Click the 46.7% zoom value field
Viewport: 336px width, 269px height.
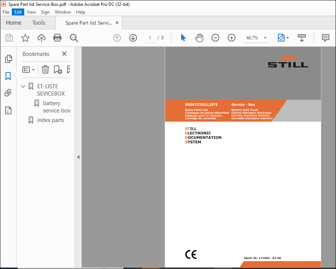tap(252, 38)
